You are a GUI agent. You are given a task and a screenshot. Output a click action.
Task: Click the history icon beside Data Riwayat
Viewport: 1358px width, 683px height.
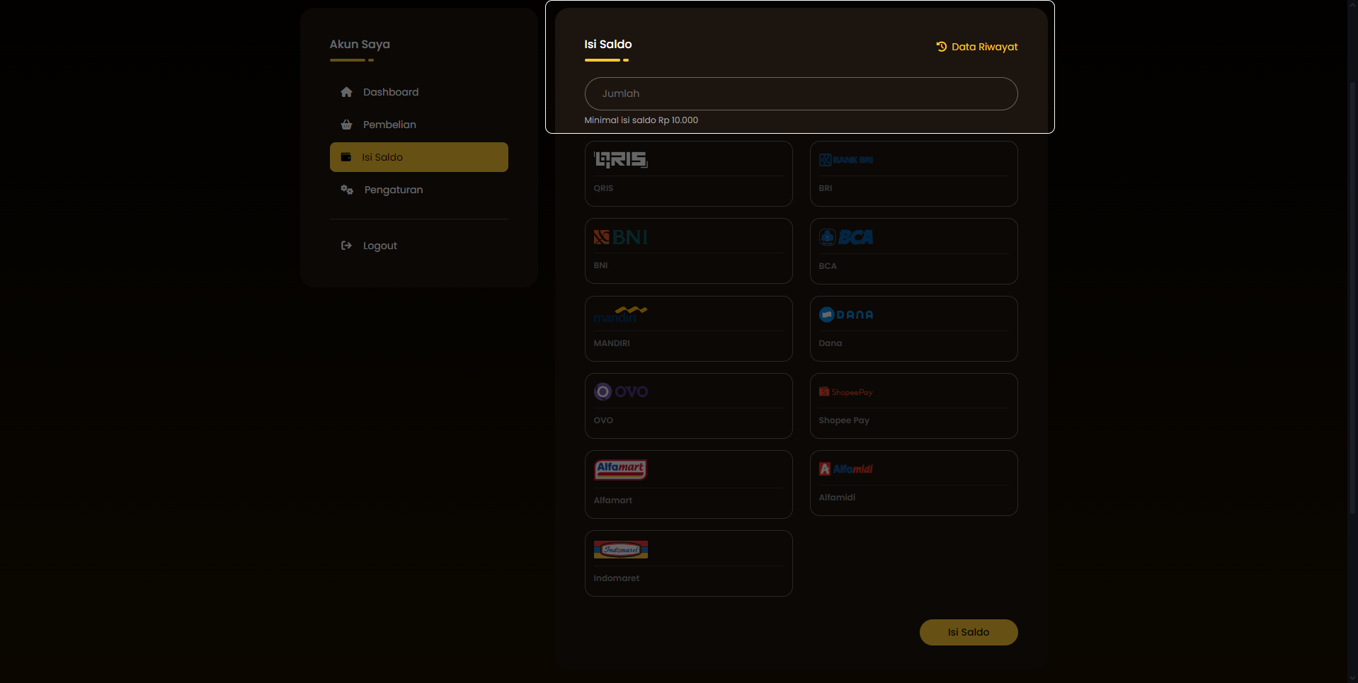(x=942, y=47)
